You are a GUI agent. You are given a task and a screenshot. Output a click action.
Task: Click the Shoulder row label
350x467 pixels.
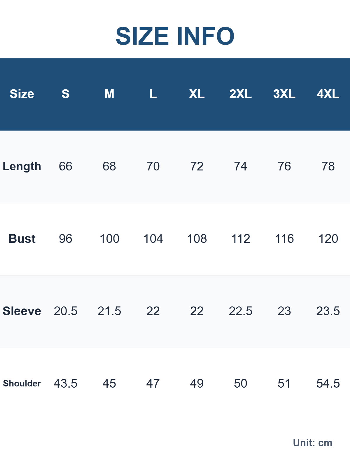[22, 384]
